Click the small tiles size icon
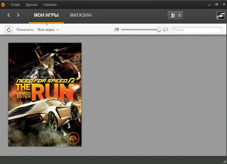This screenshot has height=164, width=227. pyautogui.click(x=117, y=30)
